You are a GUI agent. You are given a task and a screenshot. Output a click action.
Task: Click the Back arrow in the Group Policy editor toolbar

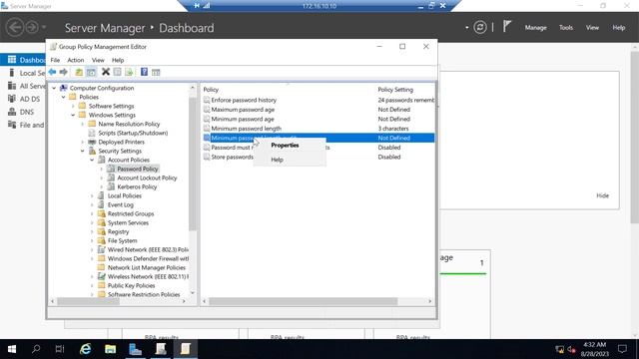click(x=52, y=72)
